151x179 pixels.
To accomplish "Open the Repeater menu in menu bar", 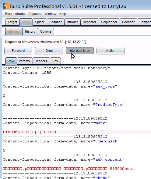I will click(x=35, y=14).
